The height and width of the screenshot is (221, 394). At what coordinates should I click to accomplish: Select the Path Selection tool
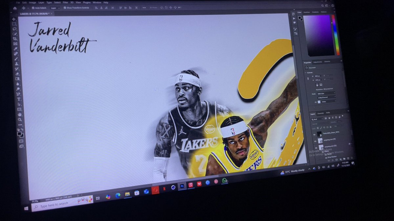(x=19, y=104)
